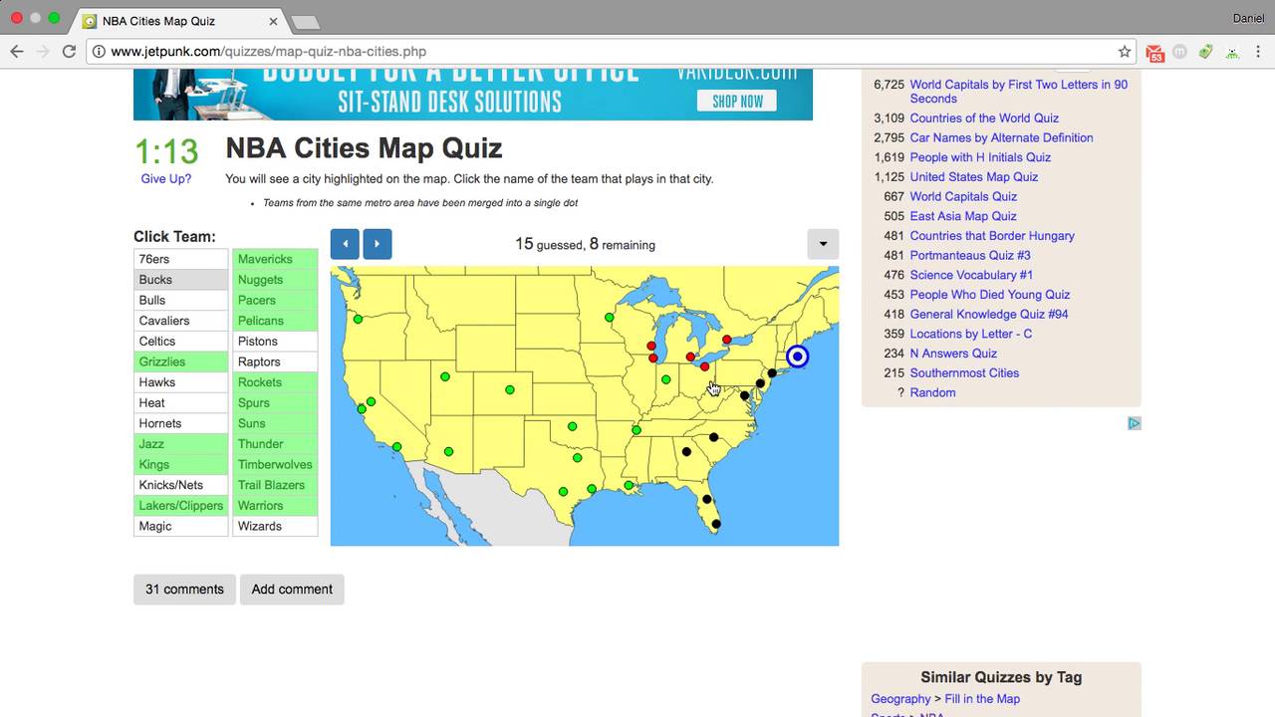Open World Capitals Quiz link
This screenshot has width=1275, height=717.
[963, 196]
